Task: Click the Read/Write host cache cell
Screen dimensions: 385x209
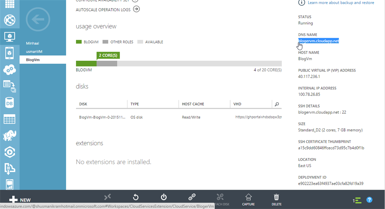Action: pos(191,117)
